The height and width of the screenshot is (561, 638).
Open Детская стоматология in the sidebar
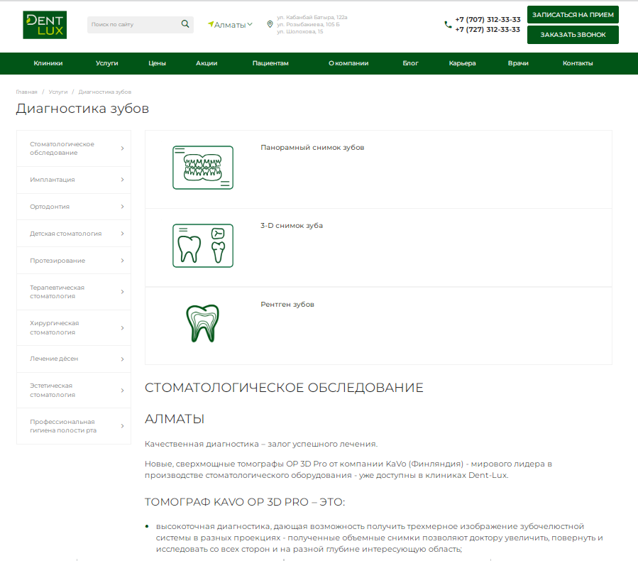coord(66,234)
